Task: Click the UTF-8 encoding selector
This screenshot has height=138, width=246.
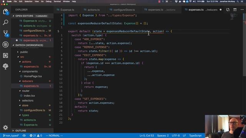Action: click(x=176, y=135)
